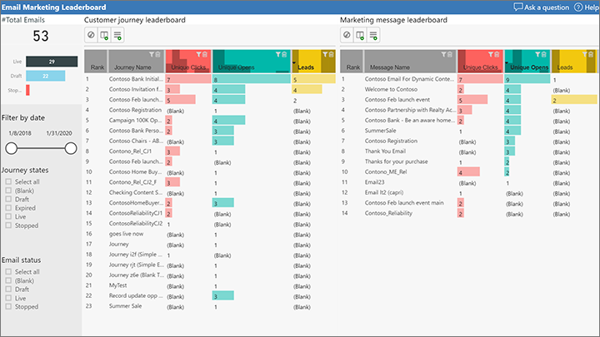Click the add row icon in Customer journey leaderboard

point(117,35)
